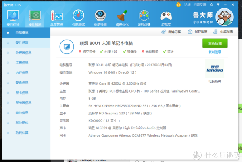The image size is (242, 162).
Task: Click the ALC269 sound card entry
Action: (127, 128)
